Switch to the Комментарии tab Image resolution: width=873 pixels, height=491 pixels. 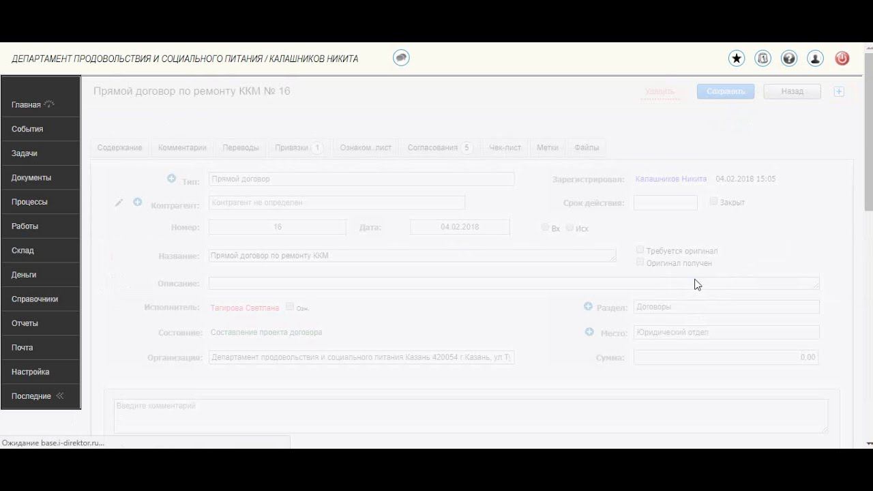pos(182,147)
